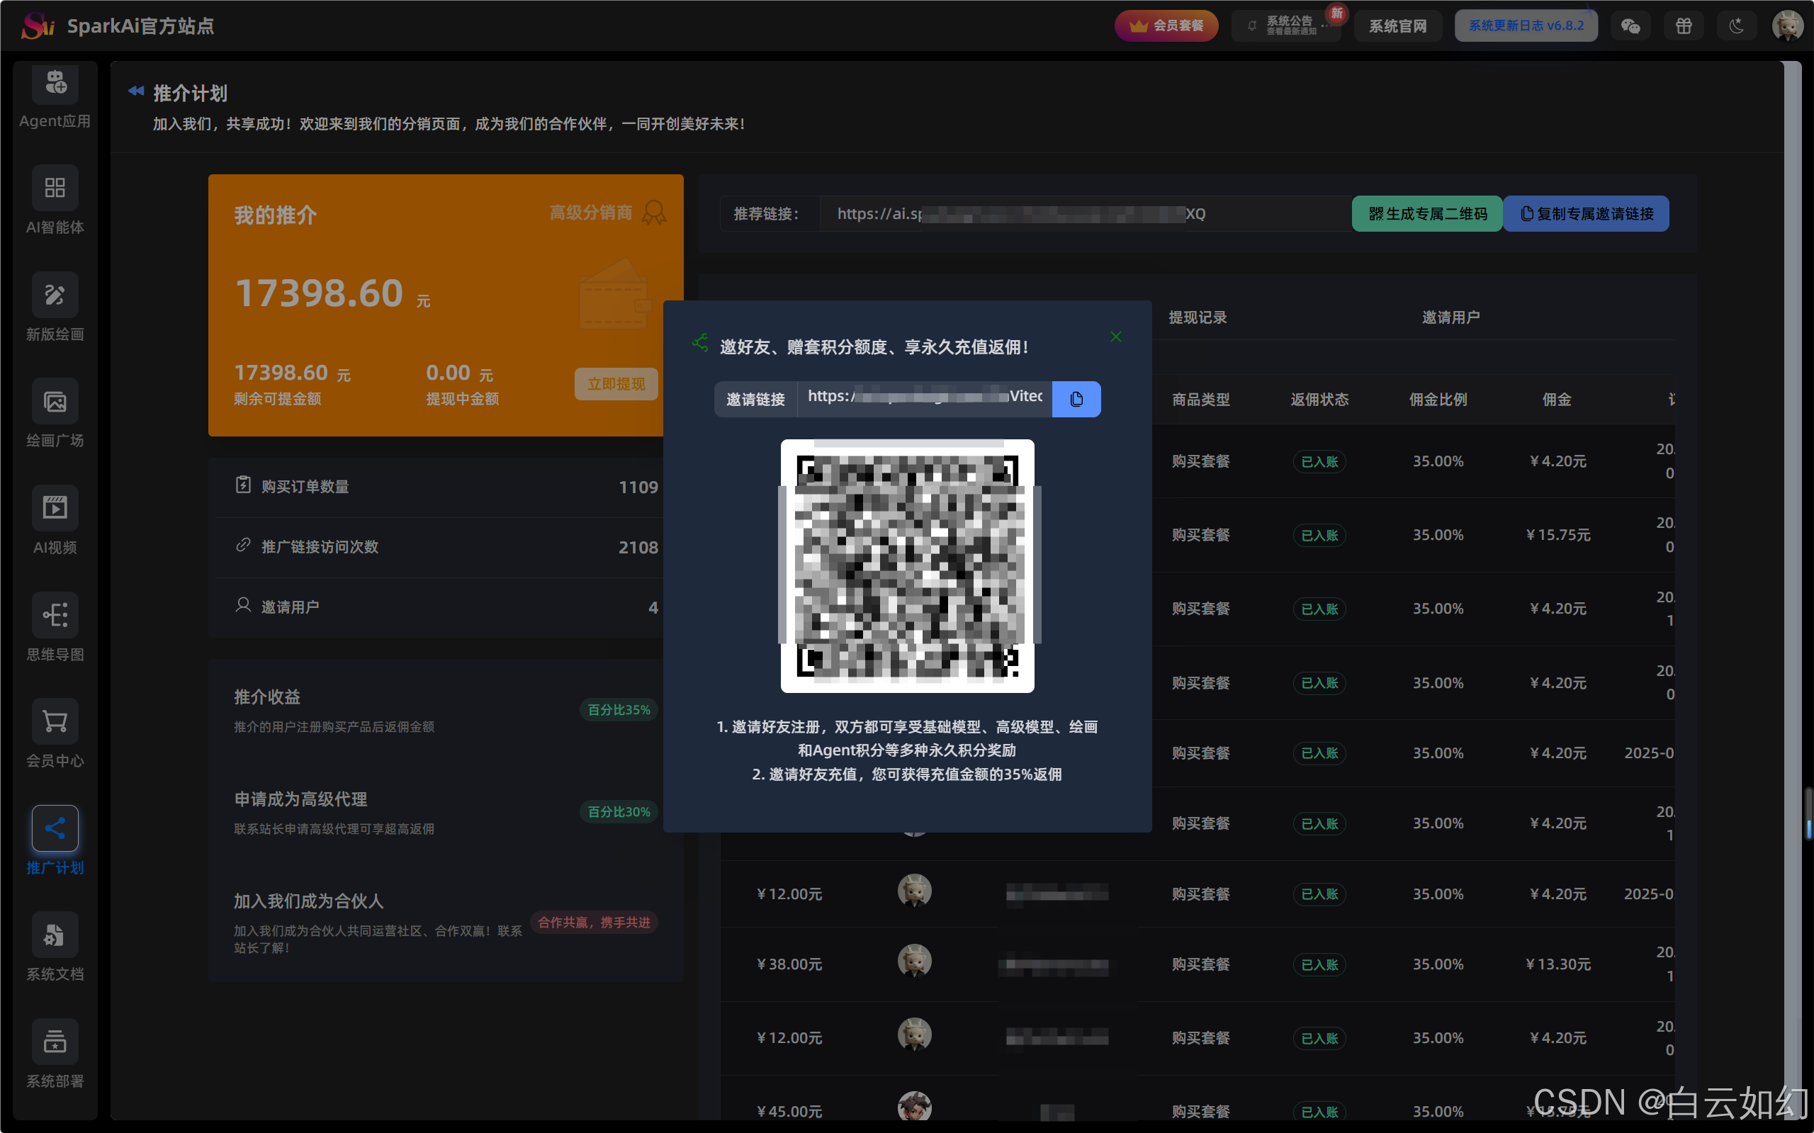
Task: Close the invite friends dialog
Action: coord(1115,337)
